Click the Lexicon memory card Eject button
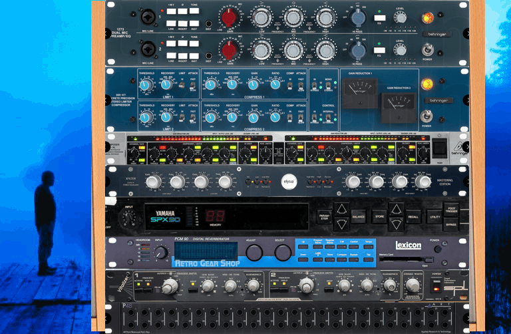Image resolution: width=511 pixels, height=334 pixels. [x=428, y=259]
